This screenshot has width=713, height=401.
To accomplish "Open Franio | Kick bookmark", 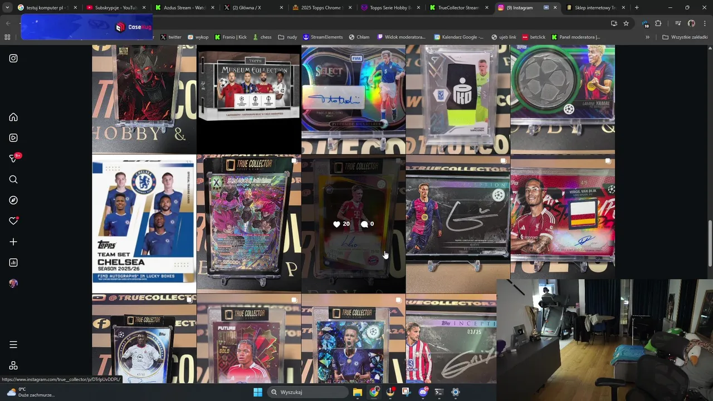I will pyautogui.click(x=231, y=37).
